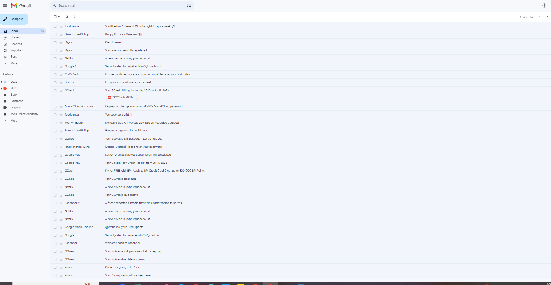551x285 pixels.
Task: Open the select messages dropdown arrow
Action: coord(58,17)
